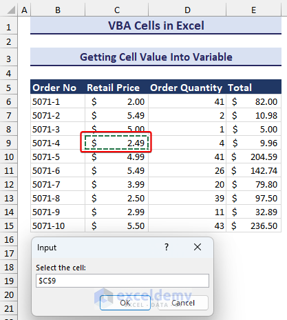Select total cell 82.00
Image resolution: width=287 pixels, height=320 pixels.
(254, 101)
